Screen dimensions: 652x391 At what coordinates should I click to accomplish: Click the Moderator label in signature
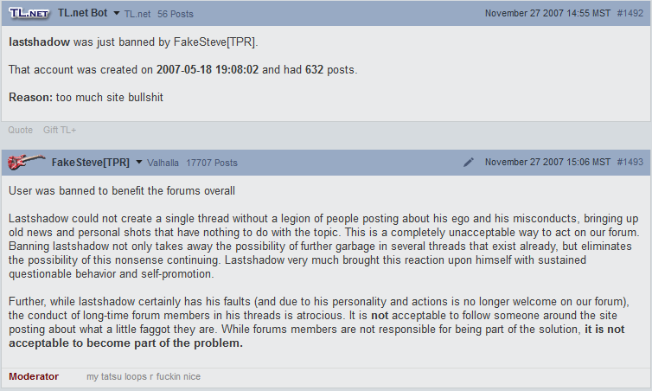tap(34, 376)
